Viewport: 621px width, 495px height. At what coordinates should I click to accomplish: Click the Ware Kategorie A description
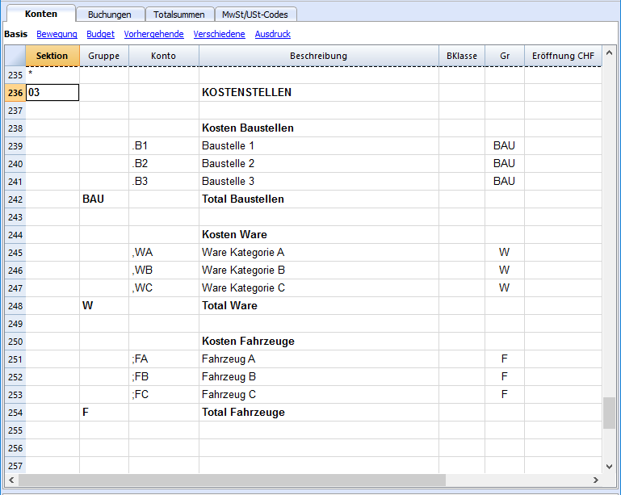coord(319,252)
